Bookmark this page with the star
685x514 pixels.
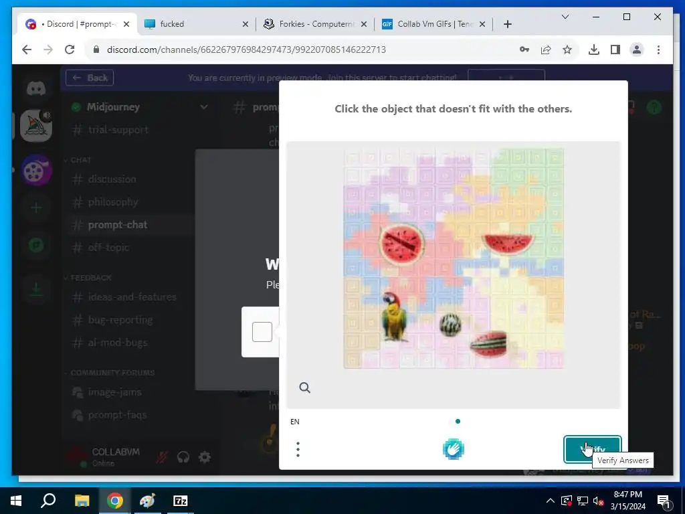pyautogui.click(x=567, y=50)
